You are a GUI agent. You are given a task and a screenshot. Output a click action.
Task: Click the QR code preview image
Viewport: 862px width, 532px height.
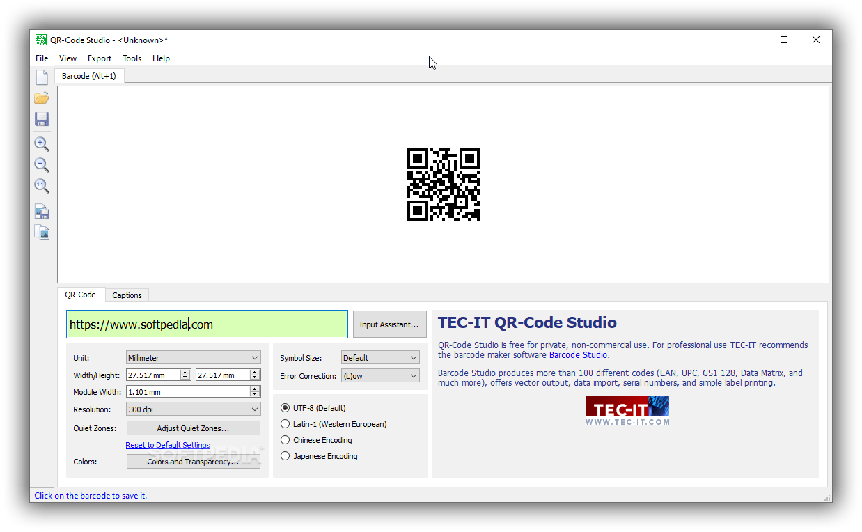pyautogui.click(x=444, y=185)
